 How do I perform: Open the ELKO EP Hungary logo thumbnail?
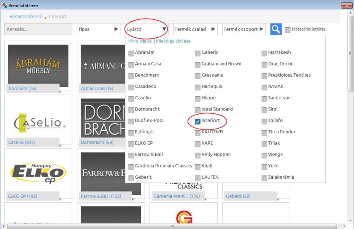click(38, 173)
